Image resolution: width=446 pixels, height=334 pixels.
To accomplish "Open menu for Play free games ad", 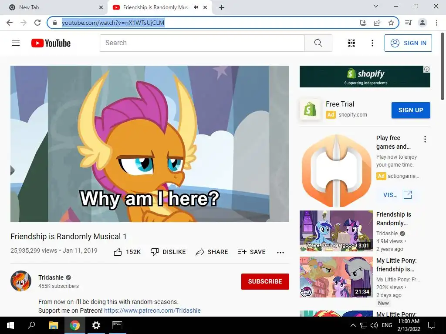I will point(425,139).
